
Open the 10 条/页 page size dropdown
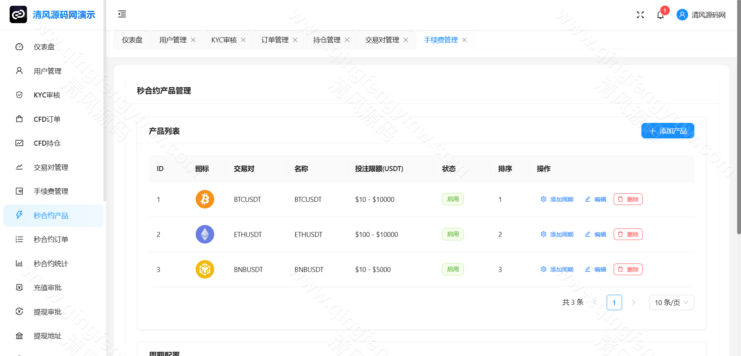(x=671, y=302)
